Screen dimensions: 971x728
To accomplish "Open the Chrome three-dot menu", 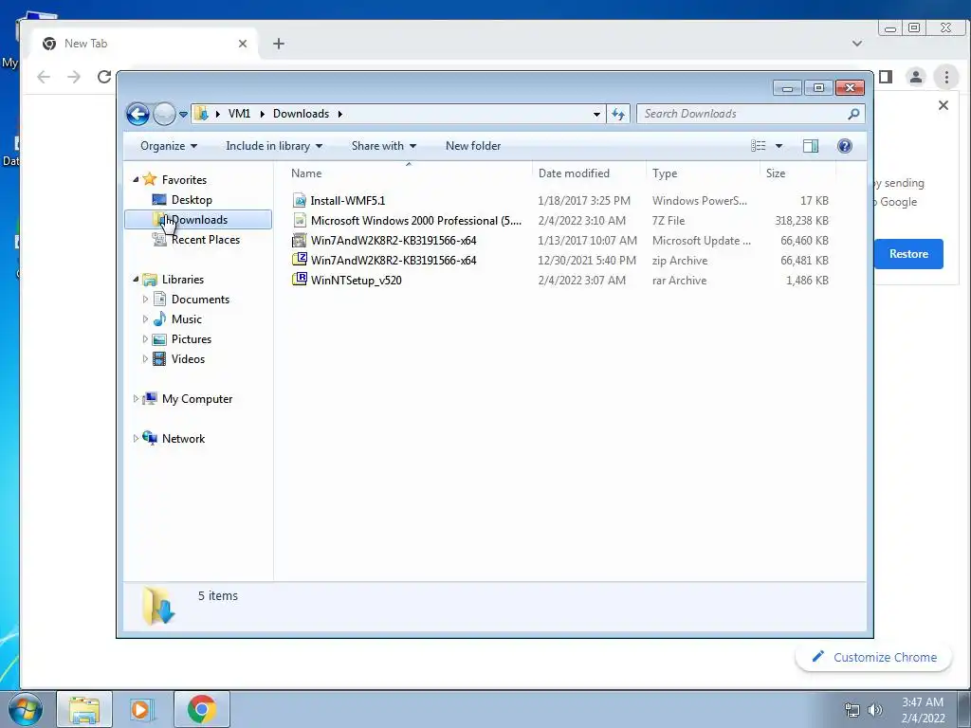I will click(x=946, y=77).
